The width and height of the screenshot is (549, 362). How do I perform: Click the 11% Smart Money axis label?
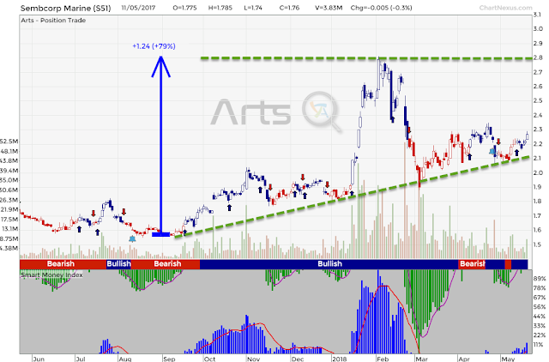click(540, 345)
